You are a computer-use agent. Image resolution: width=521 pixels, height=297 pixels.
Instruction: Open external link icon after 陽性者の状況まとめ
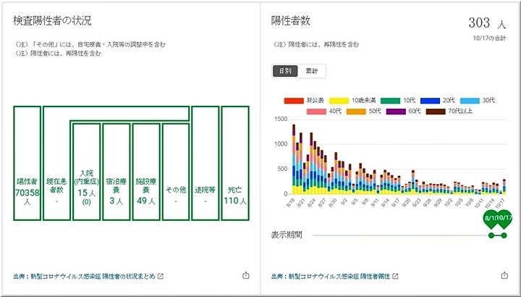point(161,276)
